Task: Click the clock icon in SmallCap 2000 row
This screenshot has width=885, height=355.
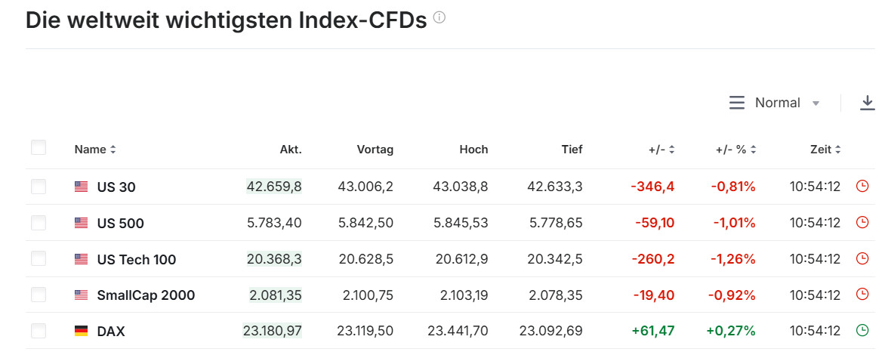Action: pyautogui.click(x=862, y=295)
